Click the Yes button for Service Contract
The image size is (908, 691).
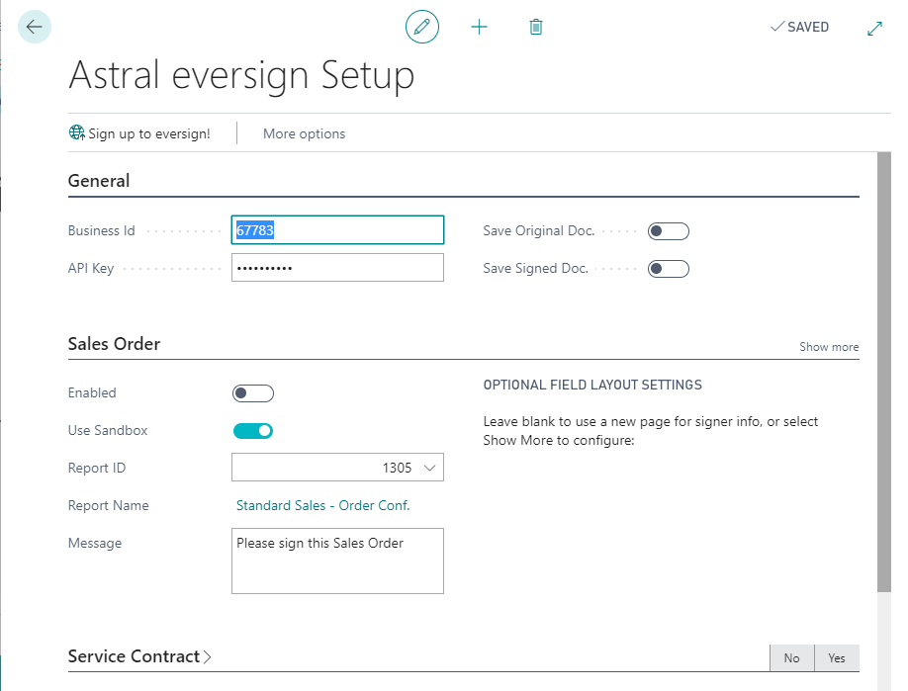tap(837, 658)
